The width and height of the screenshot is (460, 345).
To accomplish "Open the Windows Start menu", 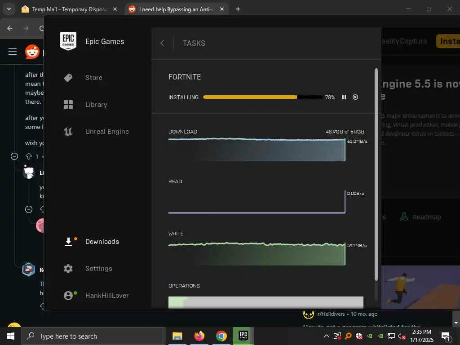I will click(11, 336).
